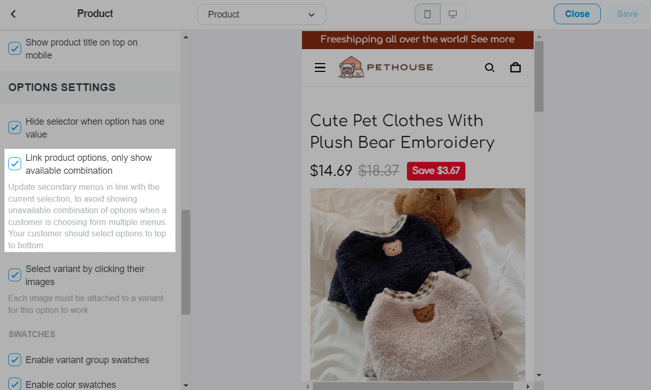This screenshot has height=390, width=651.
Task: Switch to mobile preview icon
Action: point(428,14)
